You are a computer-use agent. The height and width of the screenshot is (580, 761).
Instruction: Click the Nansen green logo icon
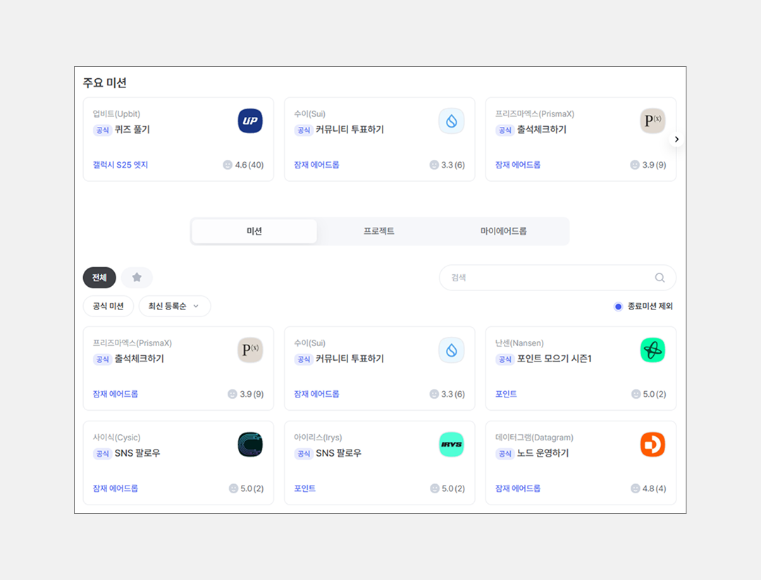pyautogui.click(x=652, y=350)
